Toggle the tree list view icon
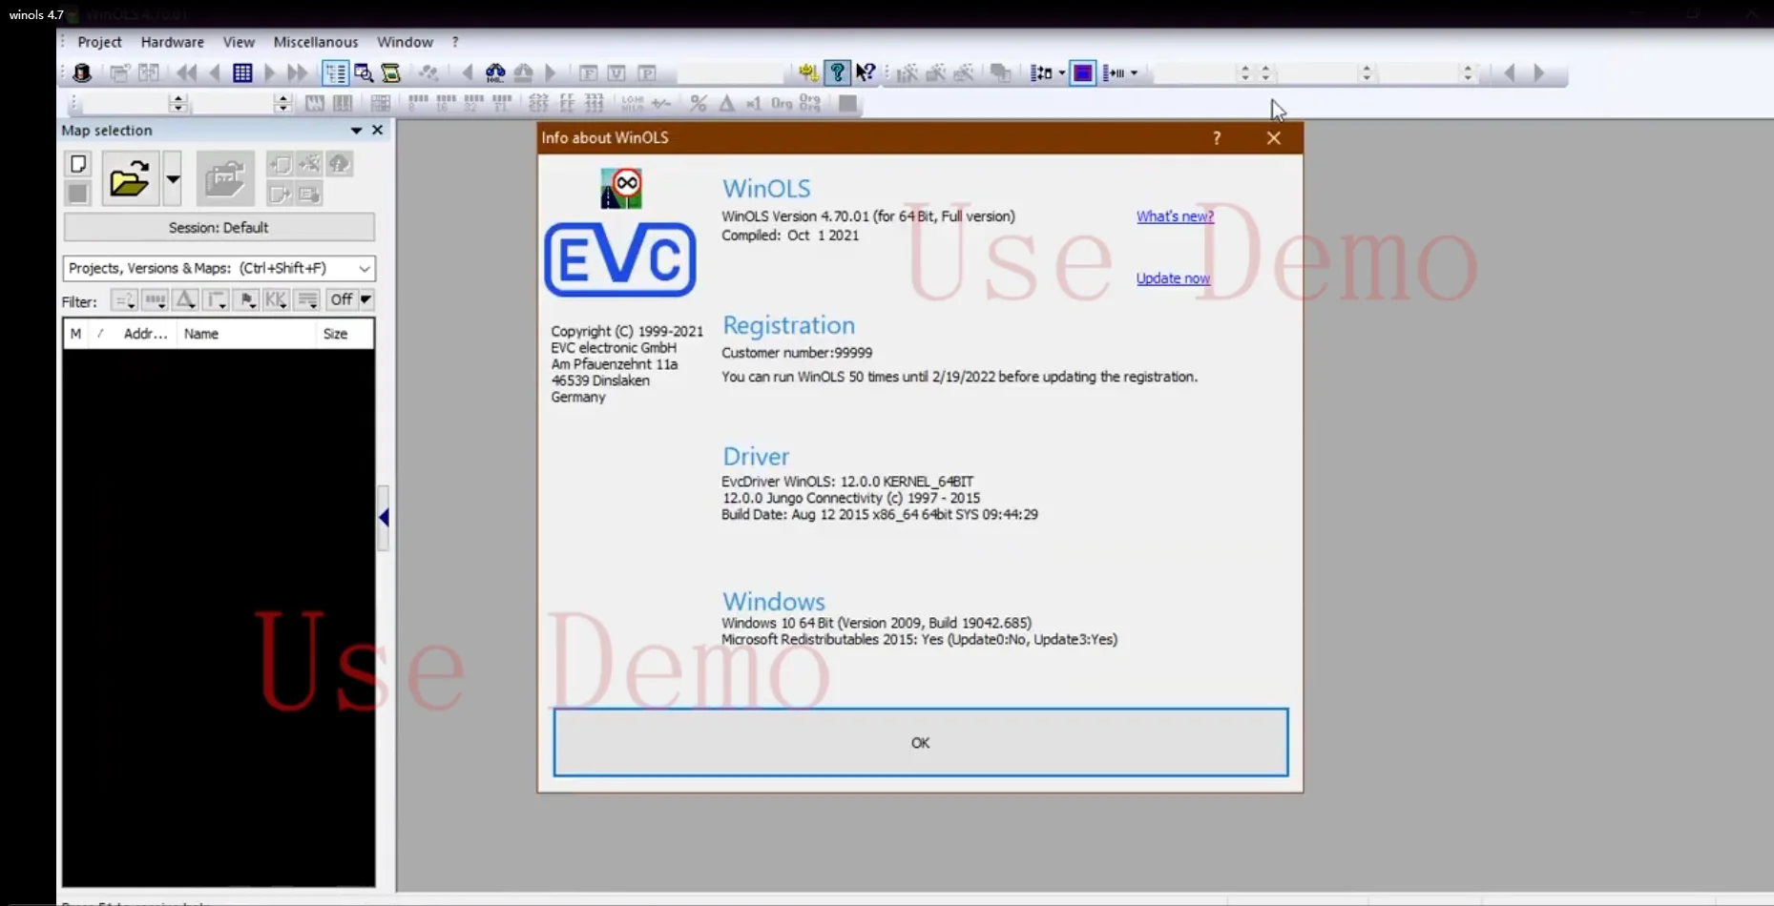This screenshot has height=906, width=1774. [x=335, y=72]
